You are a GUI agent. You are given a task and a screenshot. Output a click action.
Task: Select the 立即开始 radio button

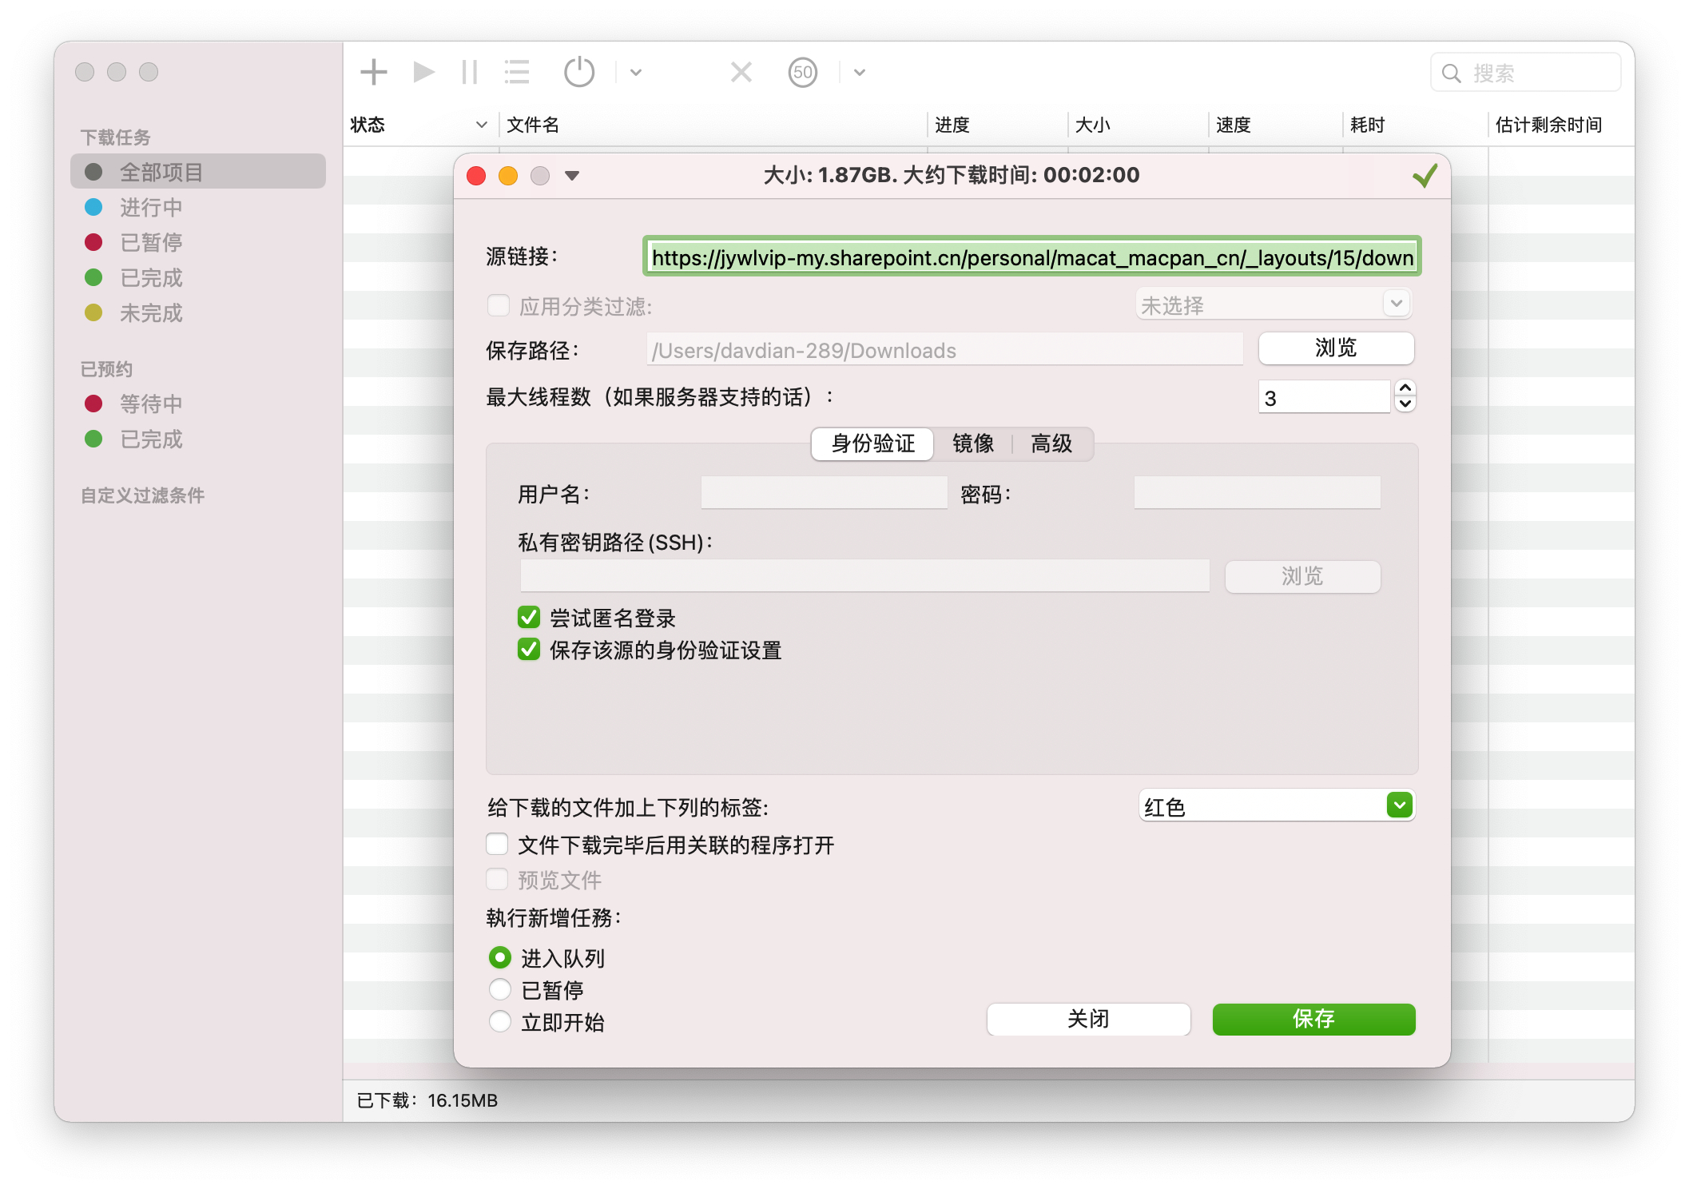500,1021
